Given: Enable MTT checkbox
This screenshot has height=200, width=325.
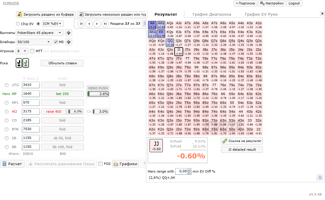Looking at the screenshot, I should click(32, 51).
